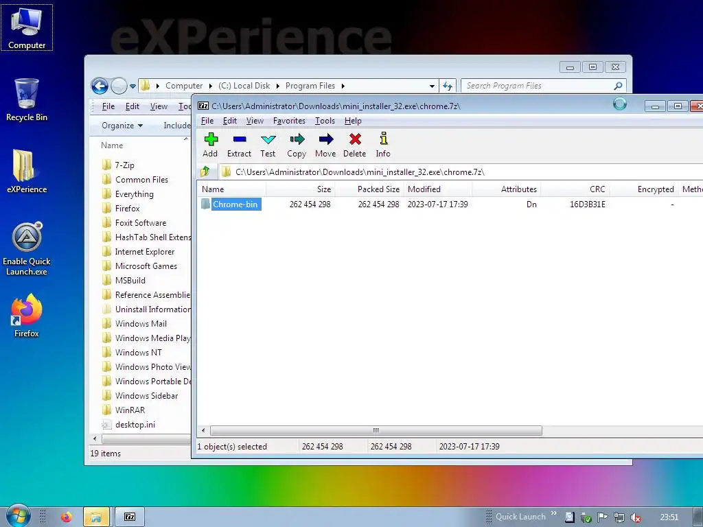Open the 7-Zip File menu
This screenshot has width=703, height=527.
[207, 121]
